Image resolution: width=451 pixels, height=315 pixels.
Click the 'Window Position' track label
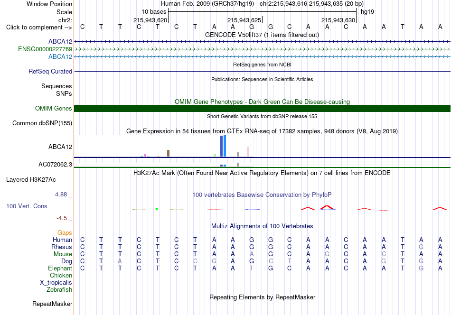49,4
